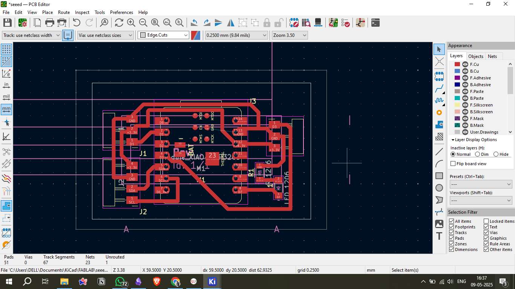Open the Footprint Editor icon

coord(294,23)
